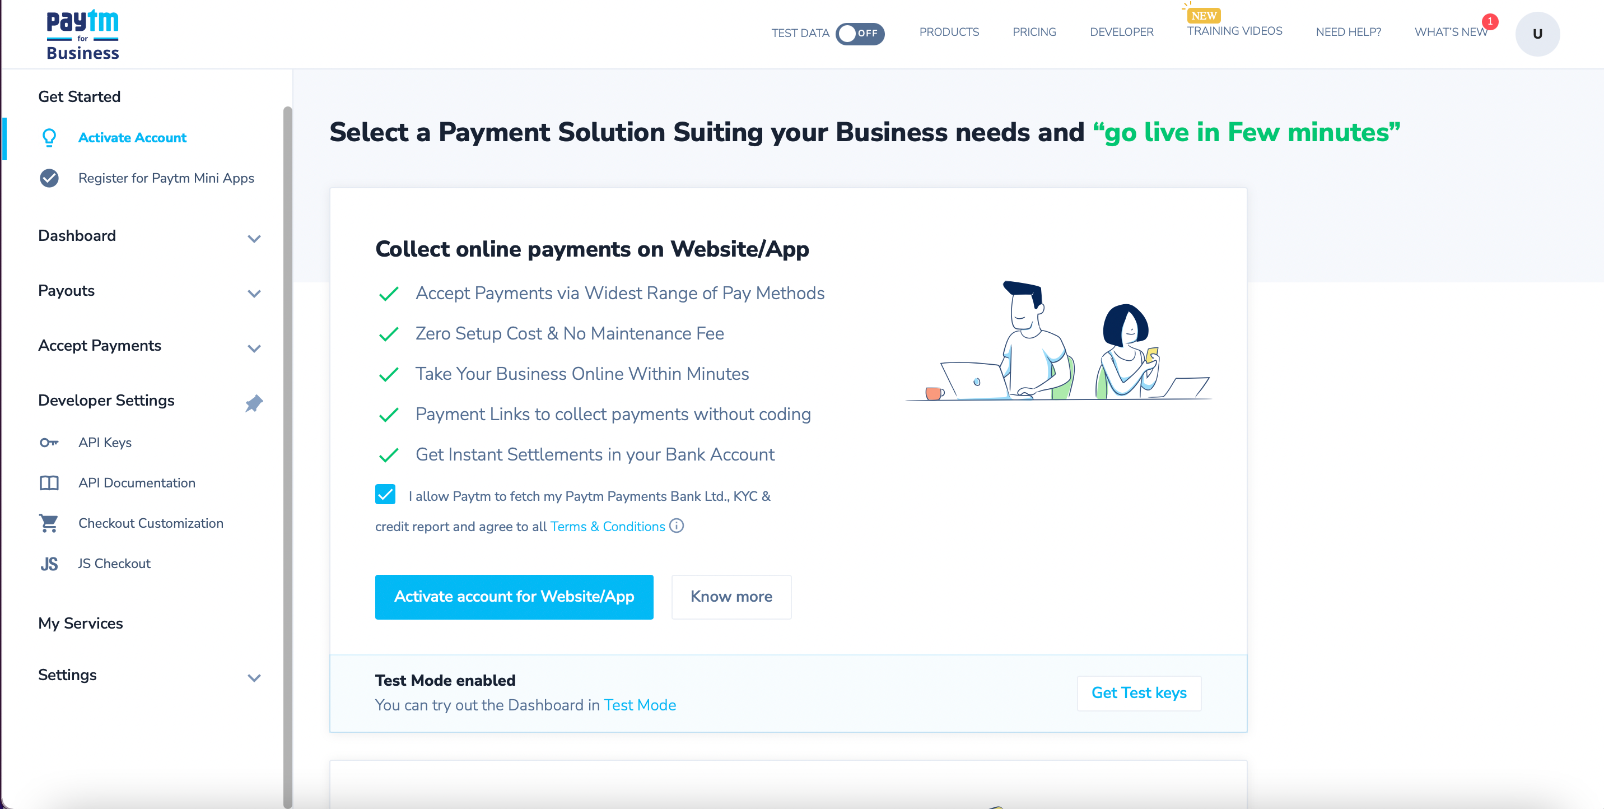The image size is (1604, 809).
Task: Click the Developer Settings pin icon
Action: [255, 402]
